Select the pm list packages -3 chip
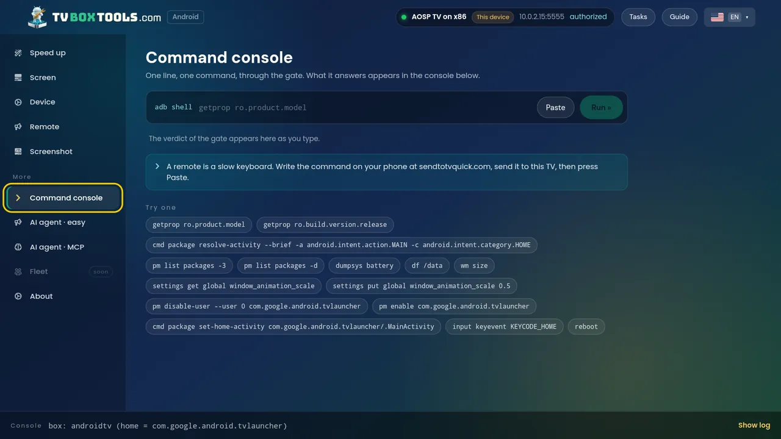The width and height of the screenshot is (781, 439). coord(189,266)
